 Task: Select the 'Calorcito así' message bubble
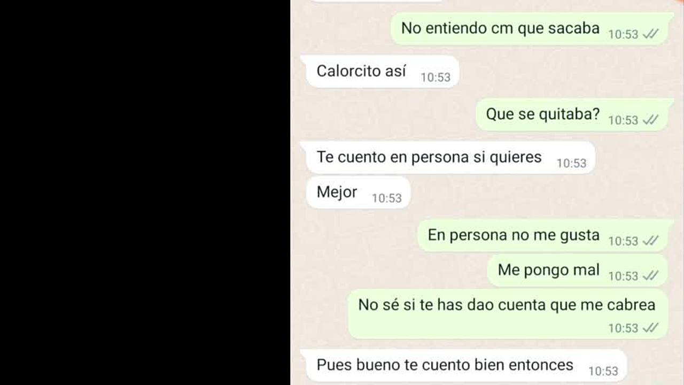pyautogui.click(x=382, y=72)
